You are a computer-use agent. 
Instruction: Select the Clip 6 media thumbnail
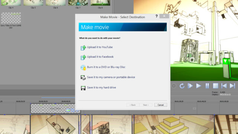pos(55,3)
